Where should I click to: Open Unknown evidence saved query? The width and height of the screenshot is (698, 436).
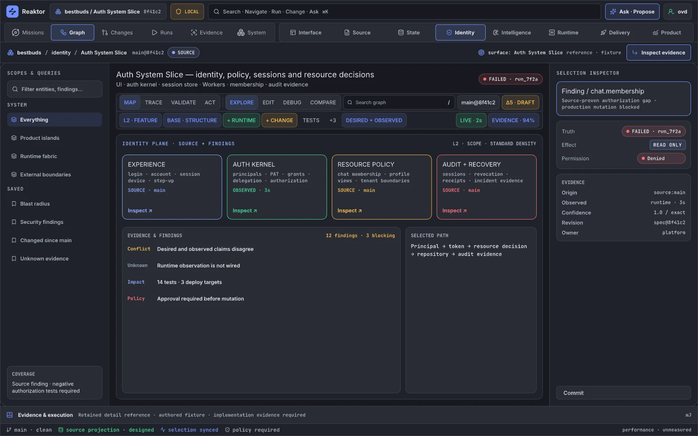pyautogui.click(x=54, y=259)
